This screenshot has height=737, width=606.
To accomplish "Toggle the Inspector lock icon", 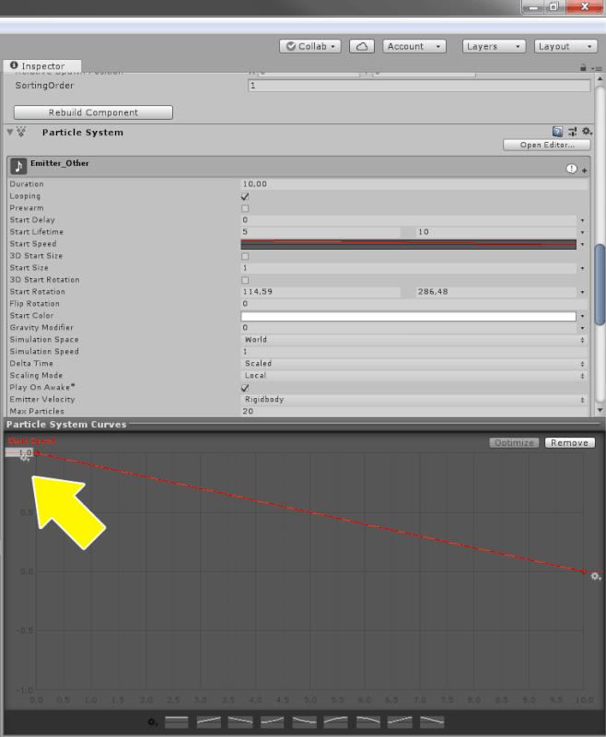I will pos(583,67).
